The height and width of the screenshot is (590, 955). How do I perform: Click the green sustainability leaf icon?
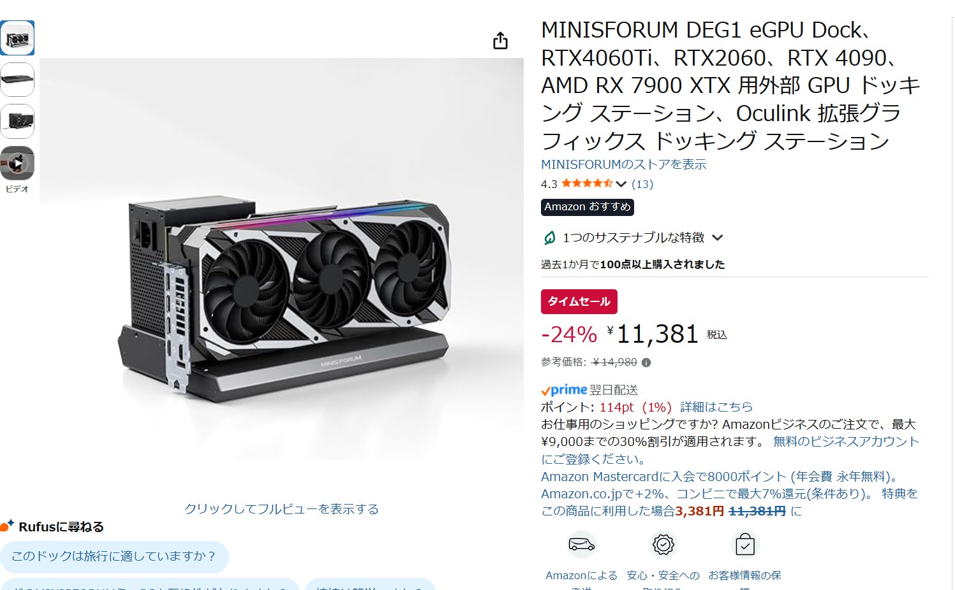coord(549,238)
